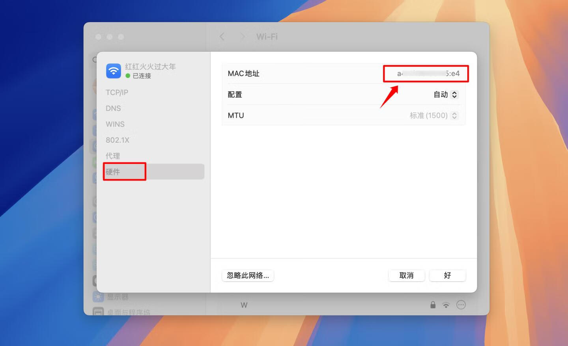Open the TCP/IP tab
Viewport: 568px width, 346px height.
point(117,92)
